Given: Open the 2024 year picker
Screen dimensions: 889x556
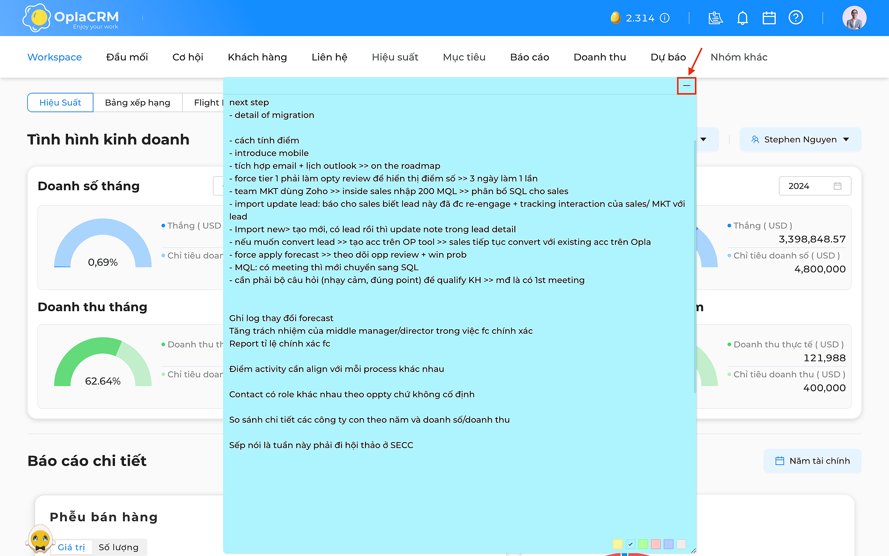Looking at the screenshot, I should click(815, 186).
